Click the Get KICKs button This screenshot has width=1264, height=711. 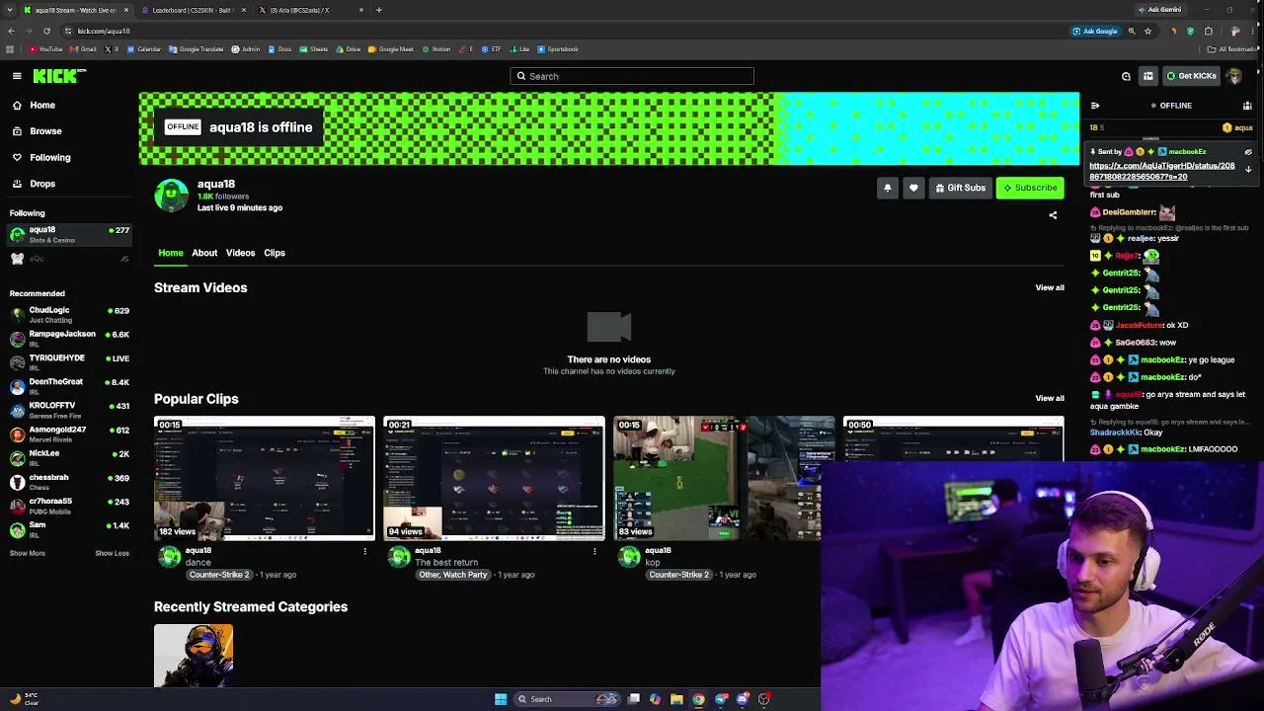point(1191,76)
